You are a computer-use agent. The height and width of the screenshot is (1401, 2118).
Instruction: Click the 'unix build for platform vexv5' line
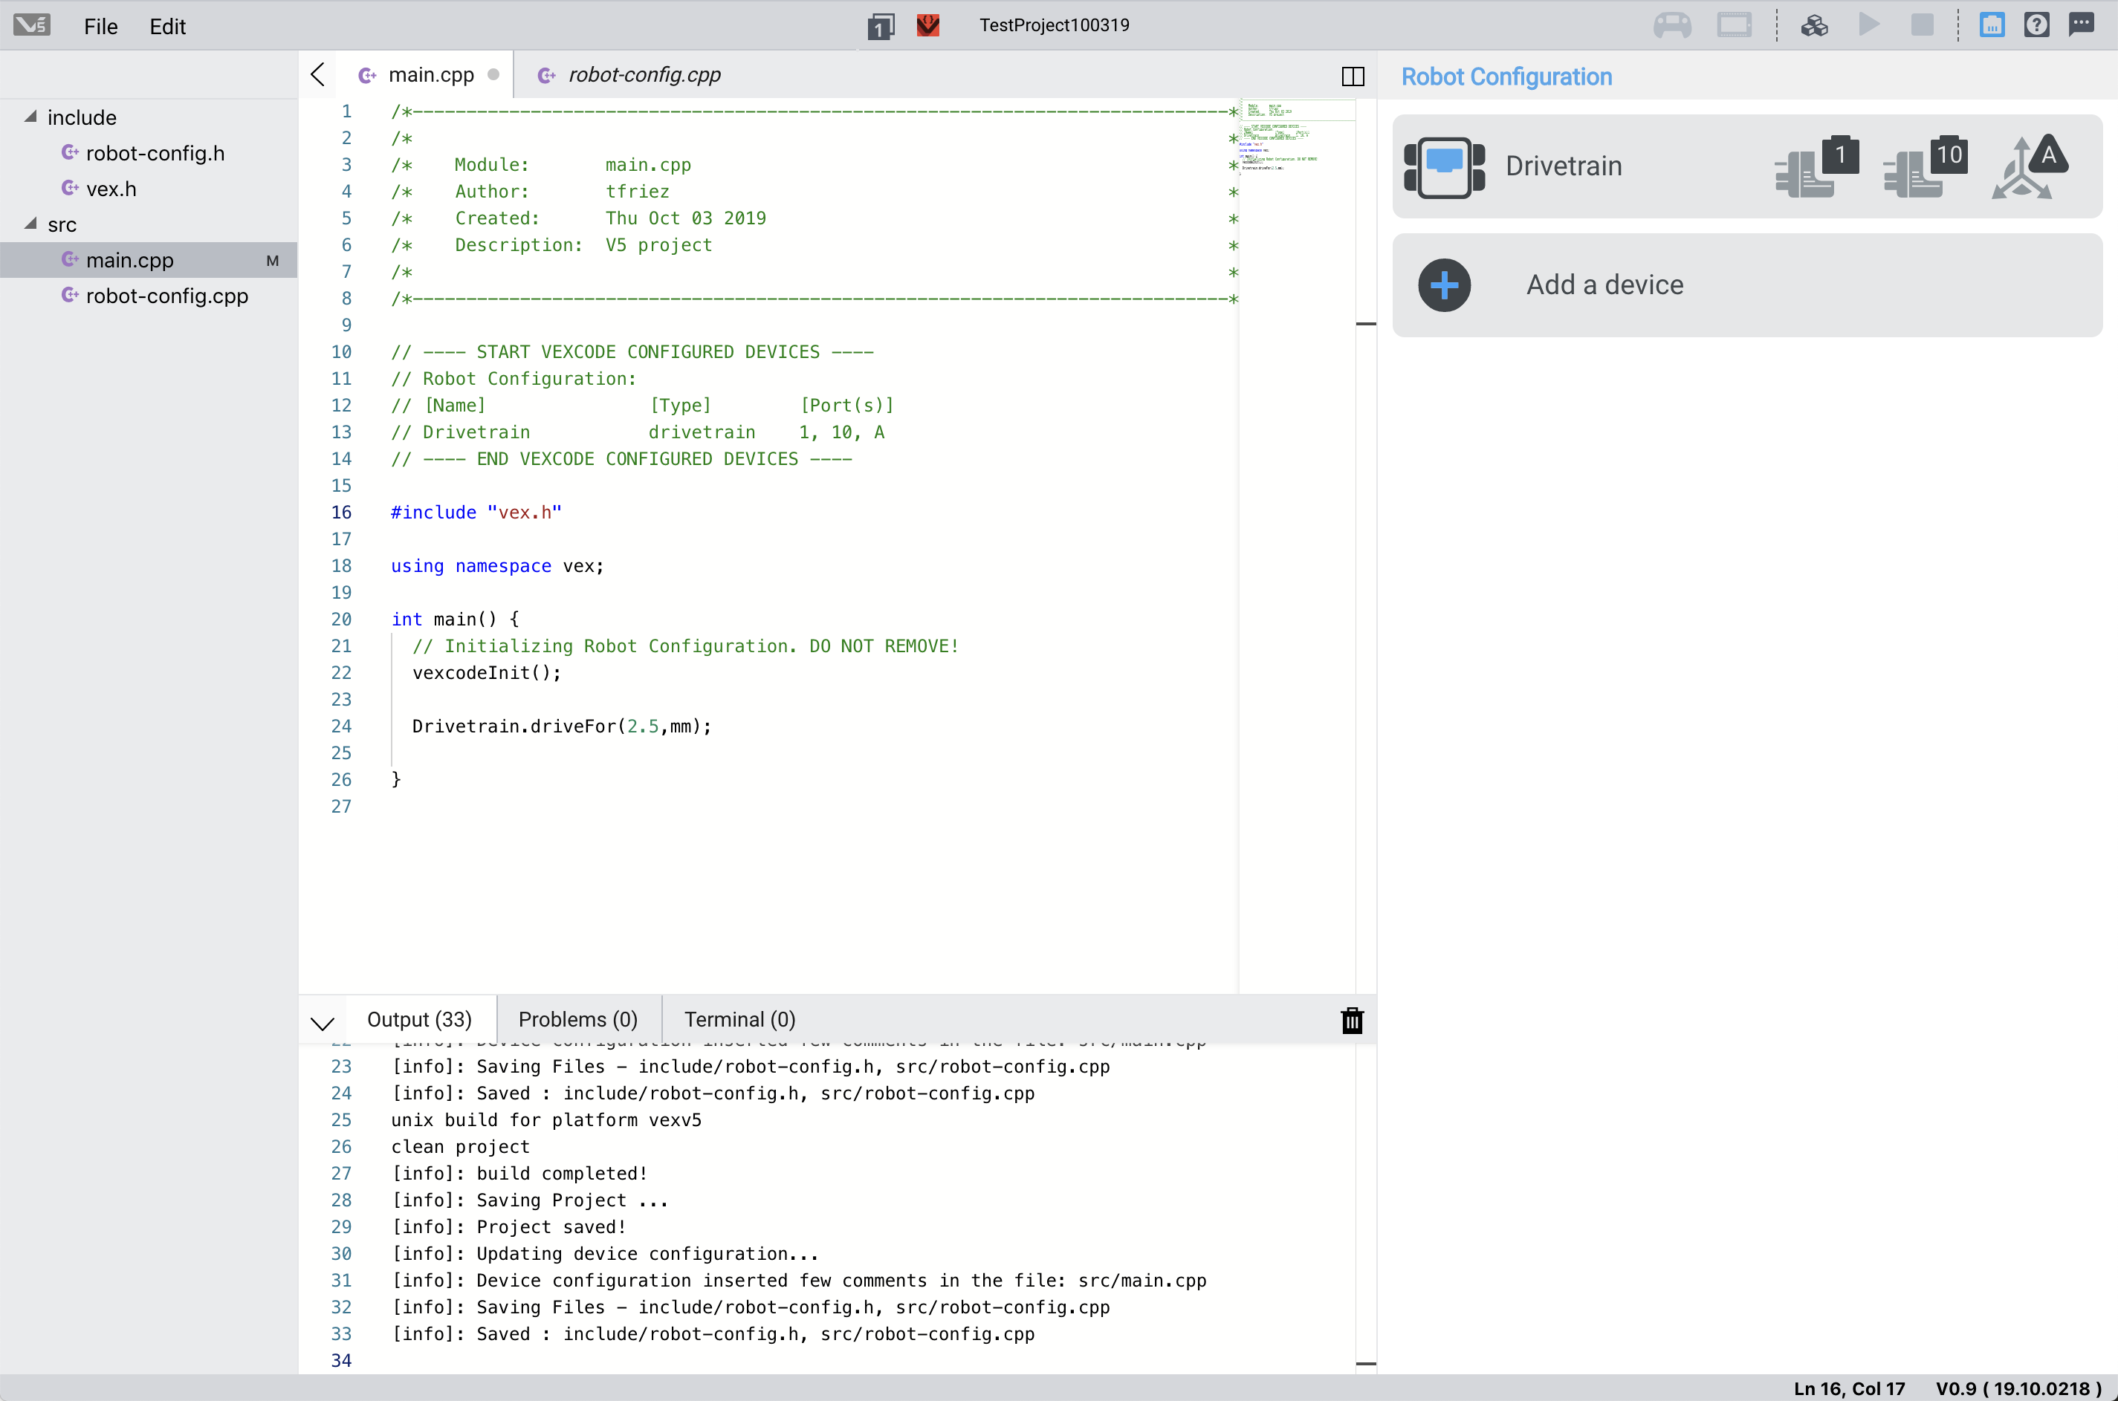pyautogui.click(x=547, y=1119)
